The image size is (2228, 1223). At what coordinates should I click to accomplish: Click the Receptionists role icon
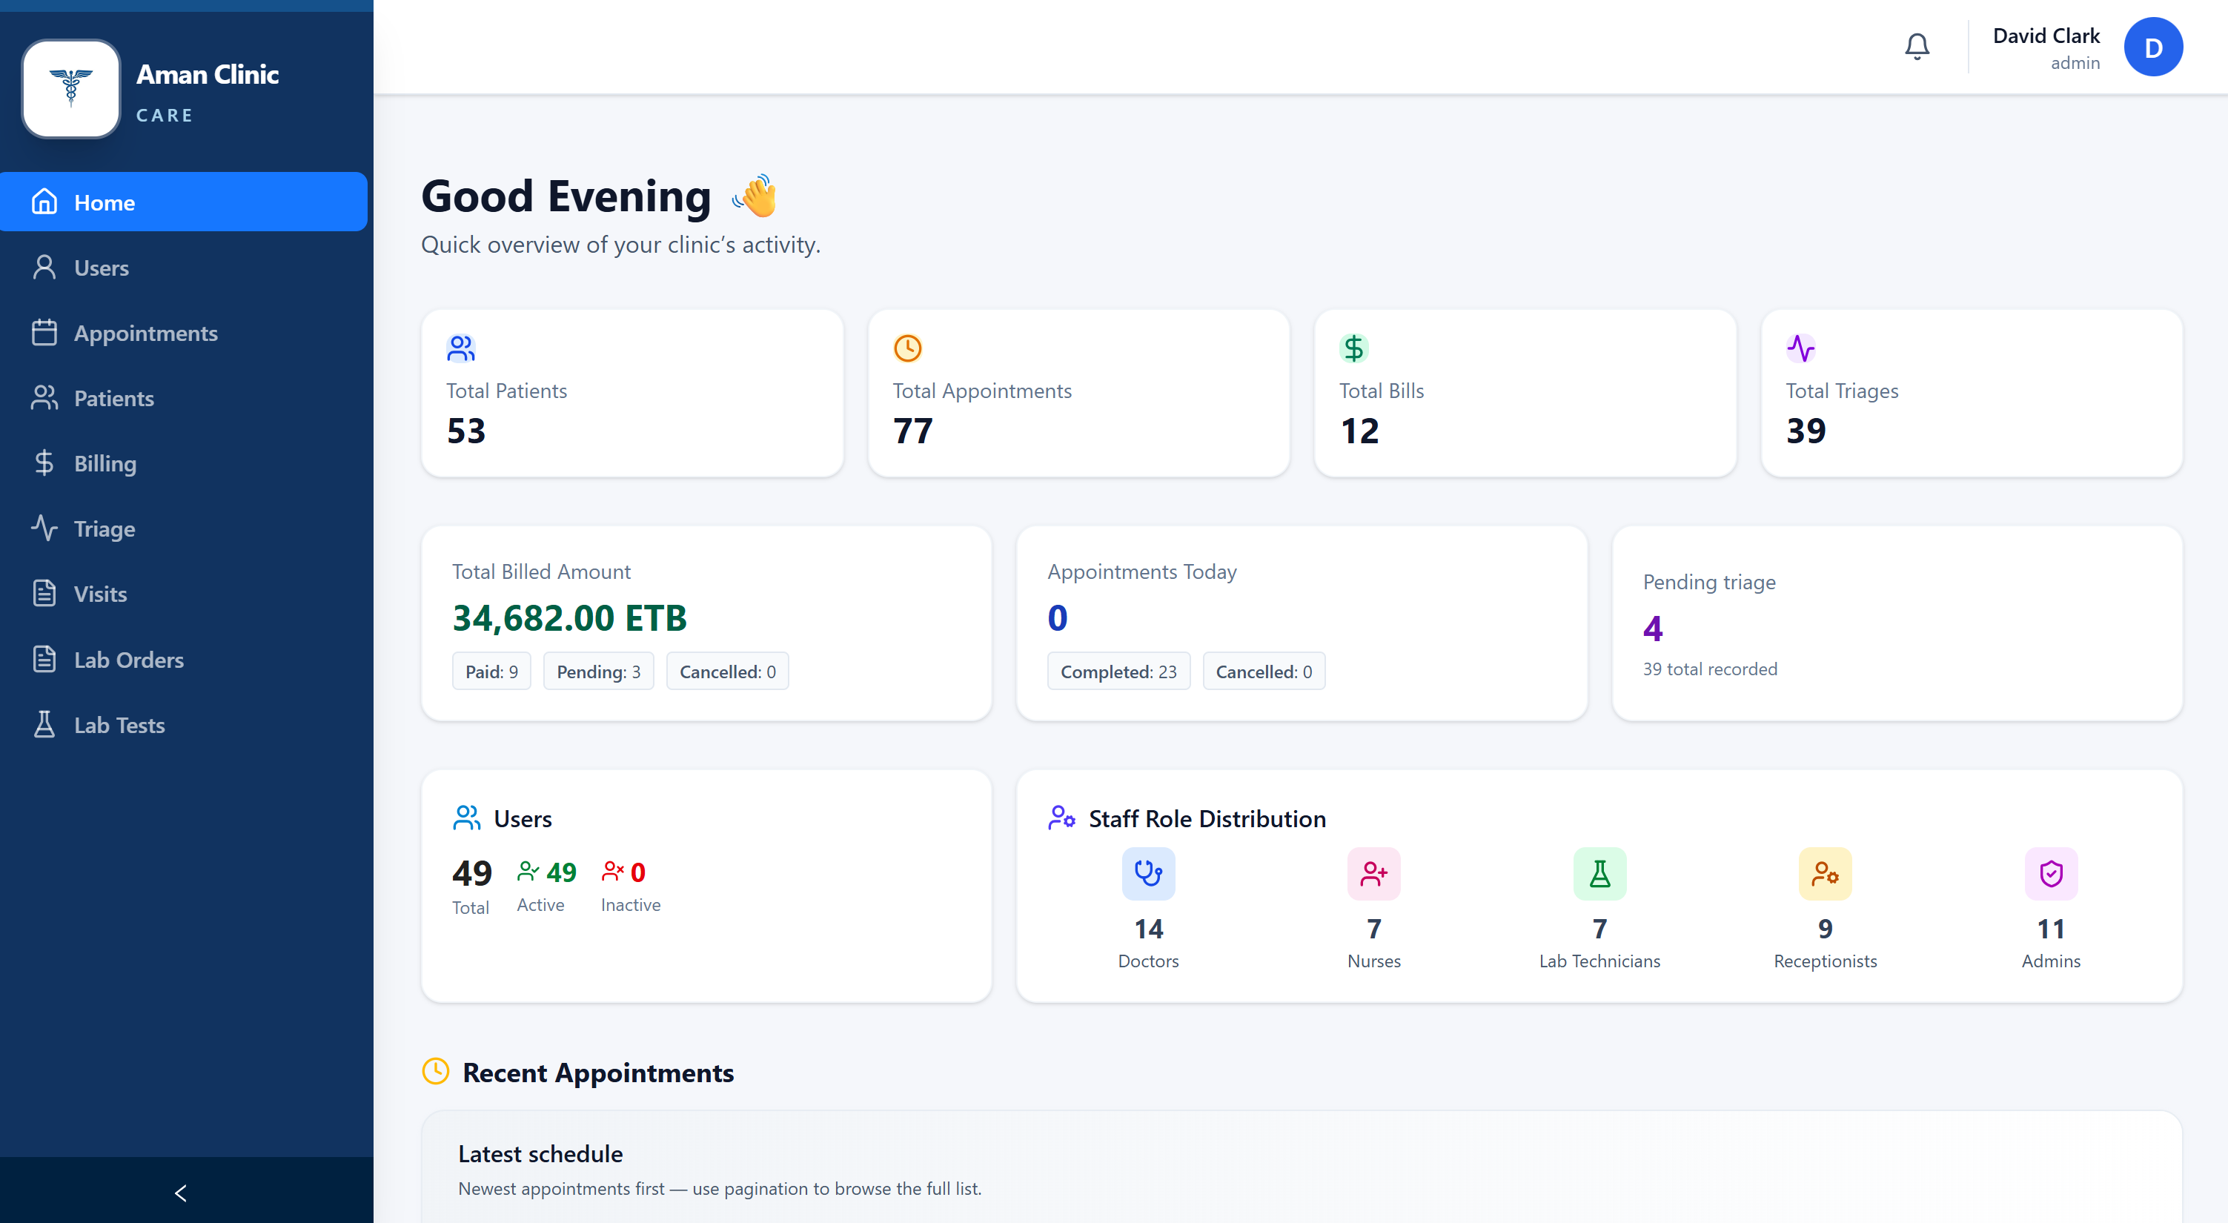(1825, 874)
